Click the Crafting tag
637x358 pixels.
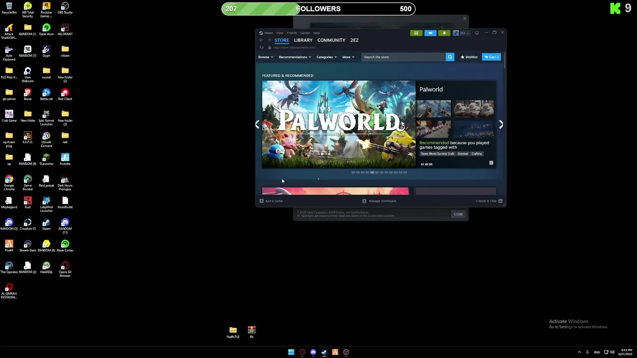pyautogui.click(x=477, y=154)
